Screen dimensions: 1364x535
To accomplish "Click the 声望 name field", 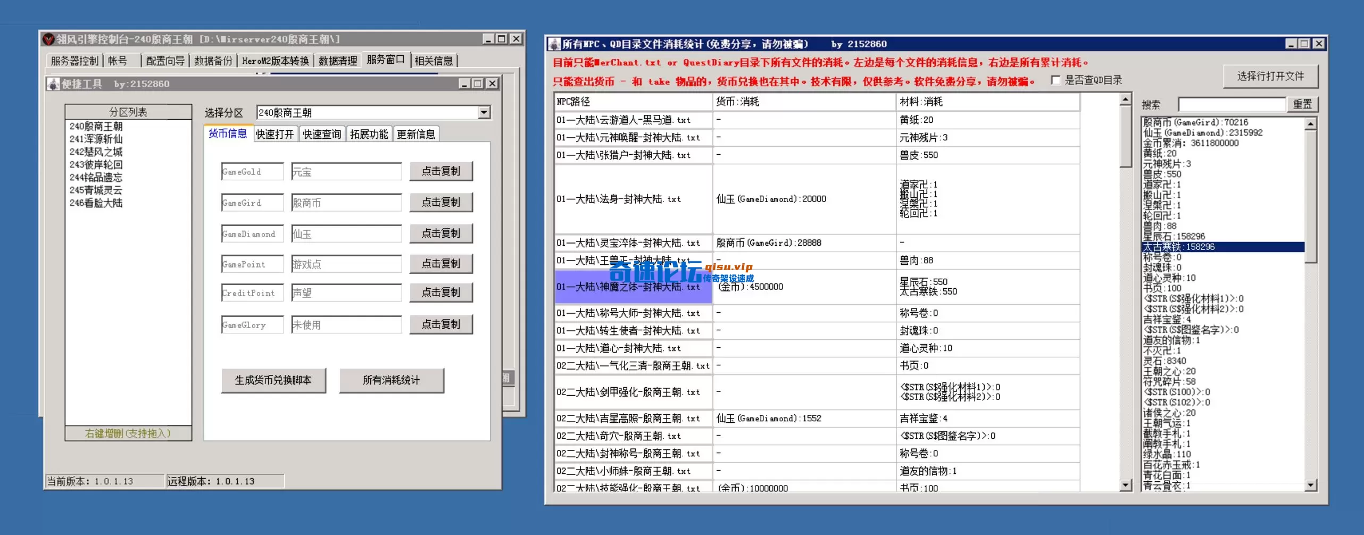I will (346, 293).
